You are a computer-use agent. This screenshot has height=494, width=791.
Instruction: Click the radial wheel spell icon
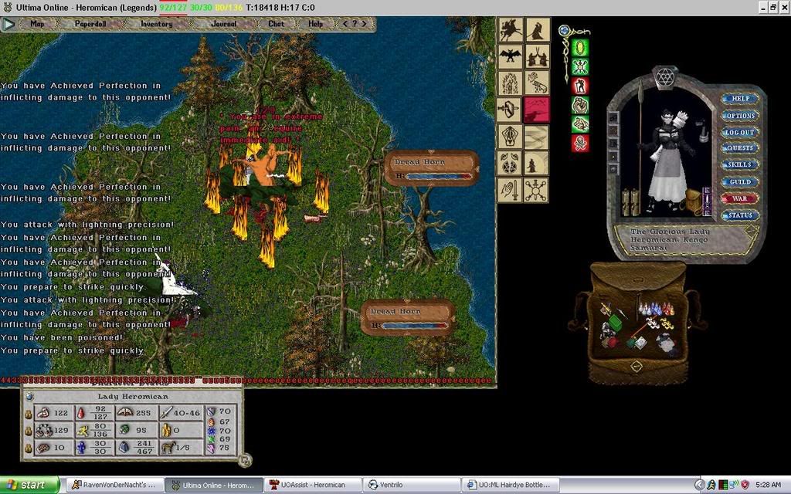[x=537, y=190]
